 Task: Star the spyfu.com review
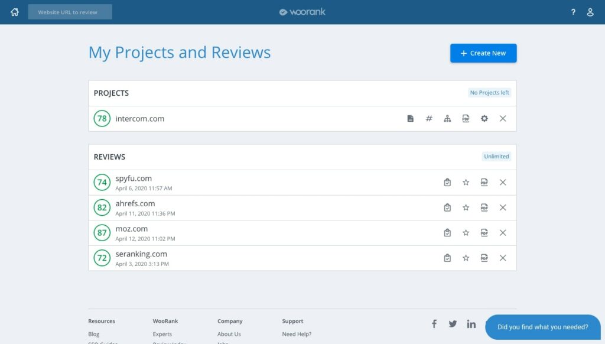(x=466, y=182)
